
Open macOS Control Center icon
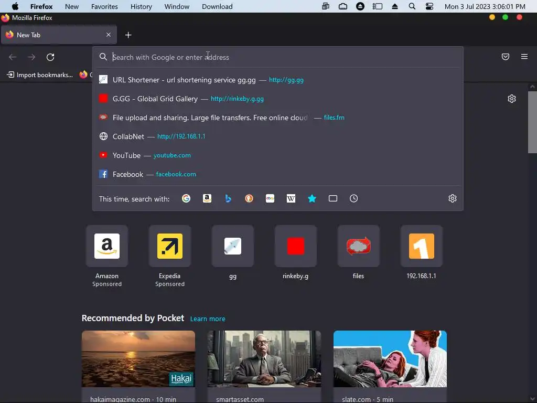(429, 6)
